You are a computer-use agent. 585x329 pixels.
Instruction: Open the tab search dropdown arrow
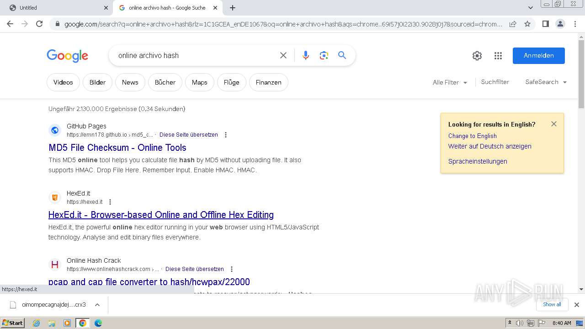tap(531, 8)
